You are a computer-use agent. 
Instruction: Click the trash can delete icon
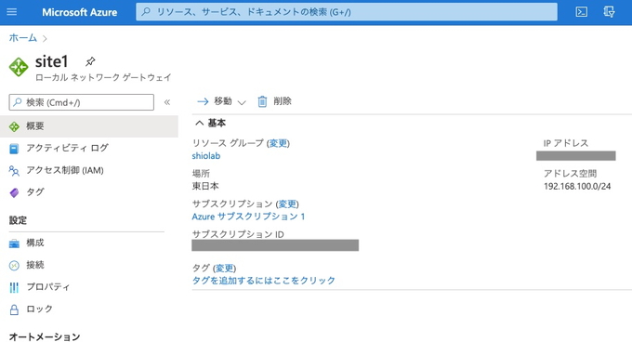[x=262, y=101]
